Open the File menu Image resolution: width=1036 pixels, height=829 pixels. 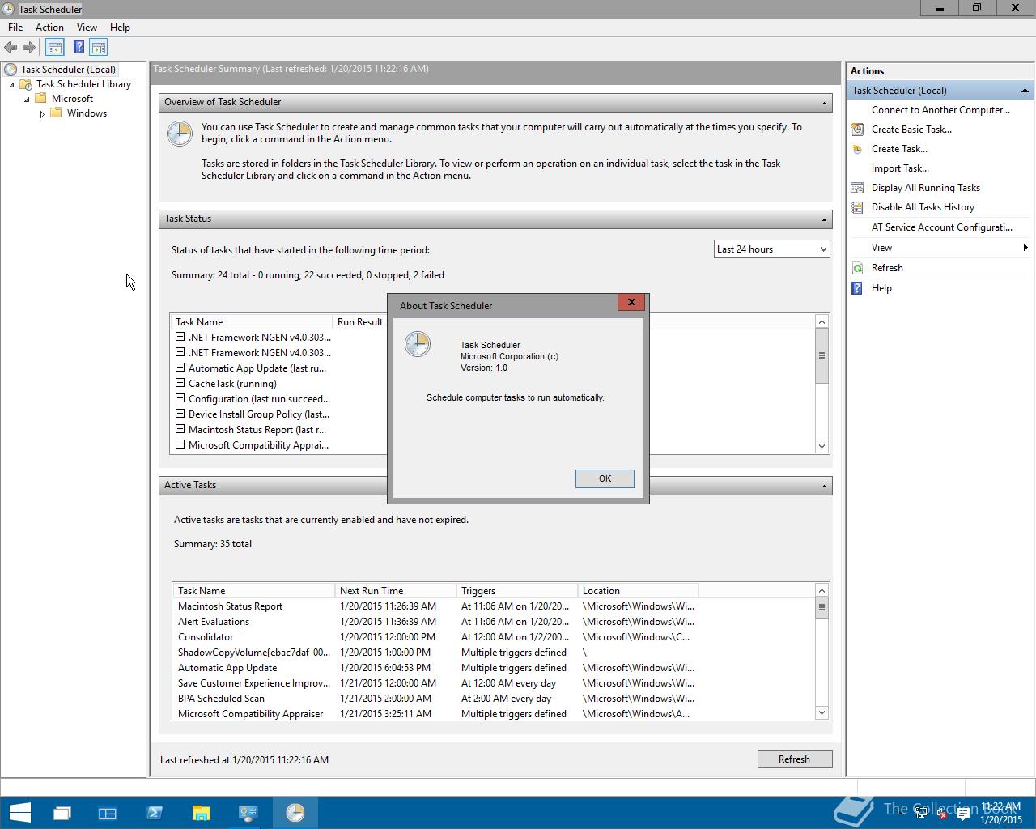15,28
